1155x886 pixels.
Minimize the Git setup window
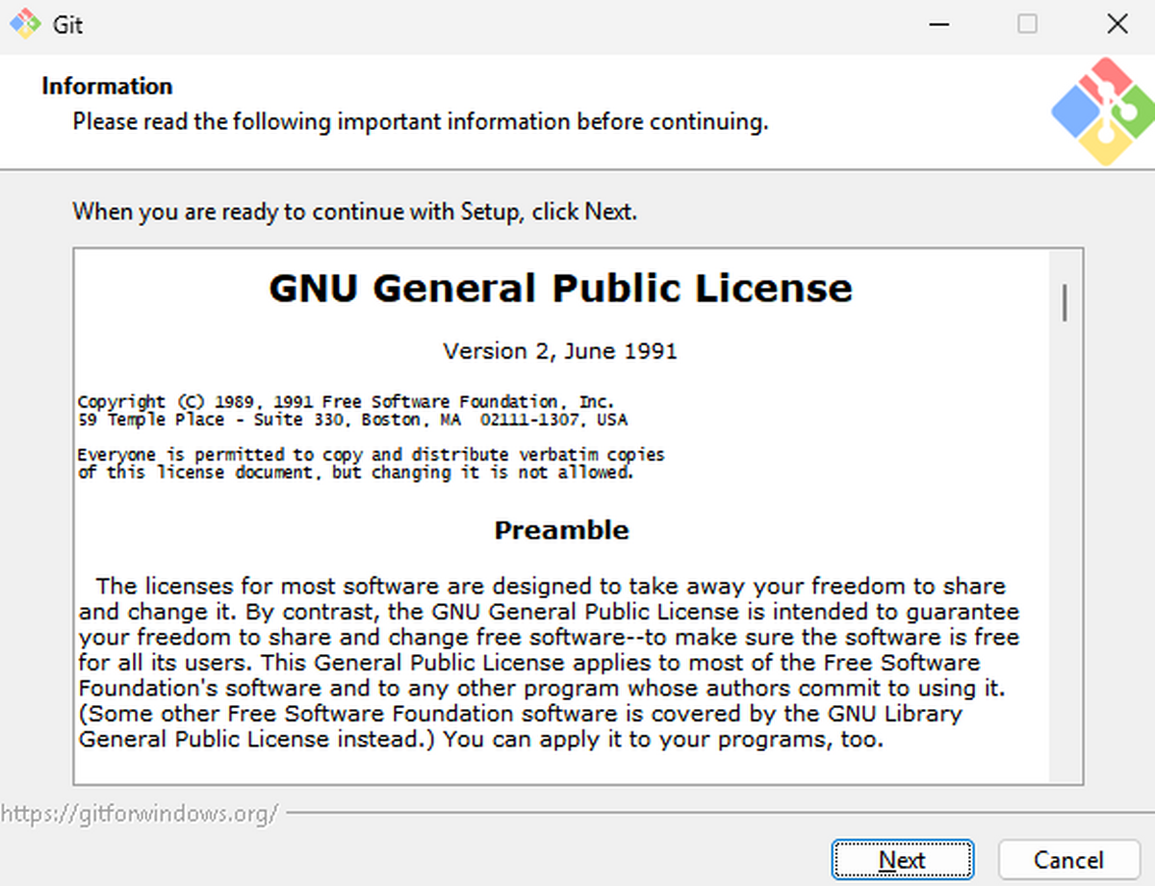pos(938,24)
